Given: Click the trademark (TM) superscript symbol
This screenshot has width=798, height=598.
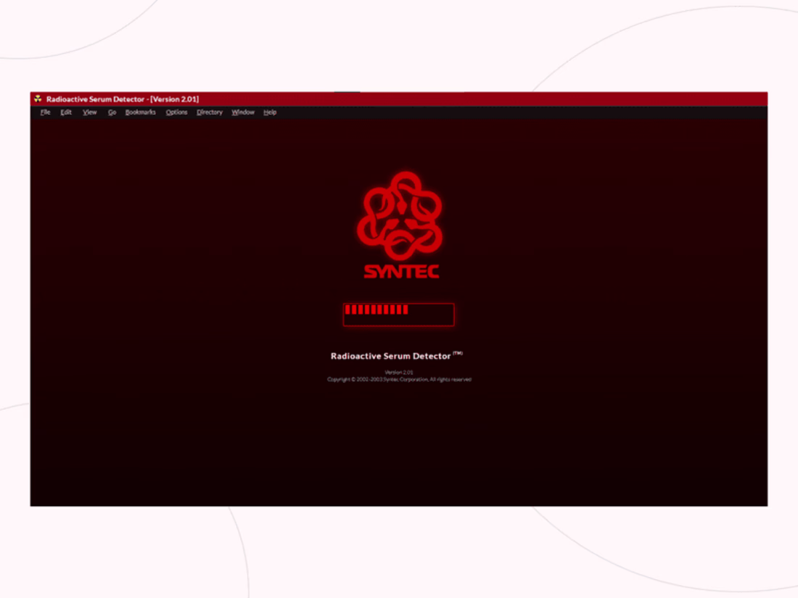Looking at the screenshot, I should [x=458, y=352].
